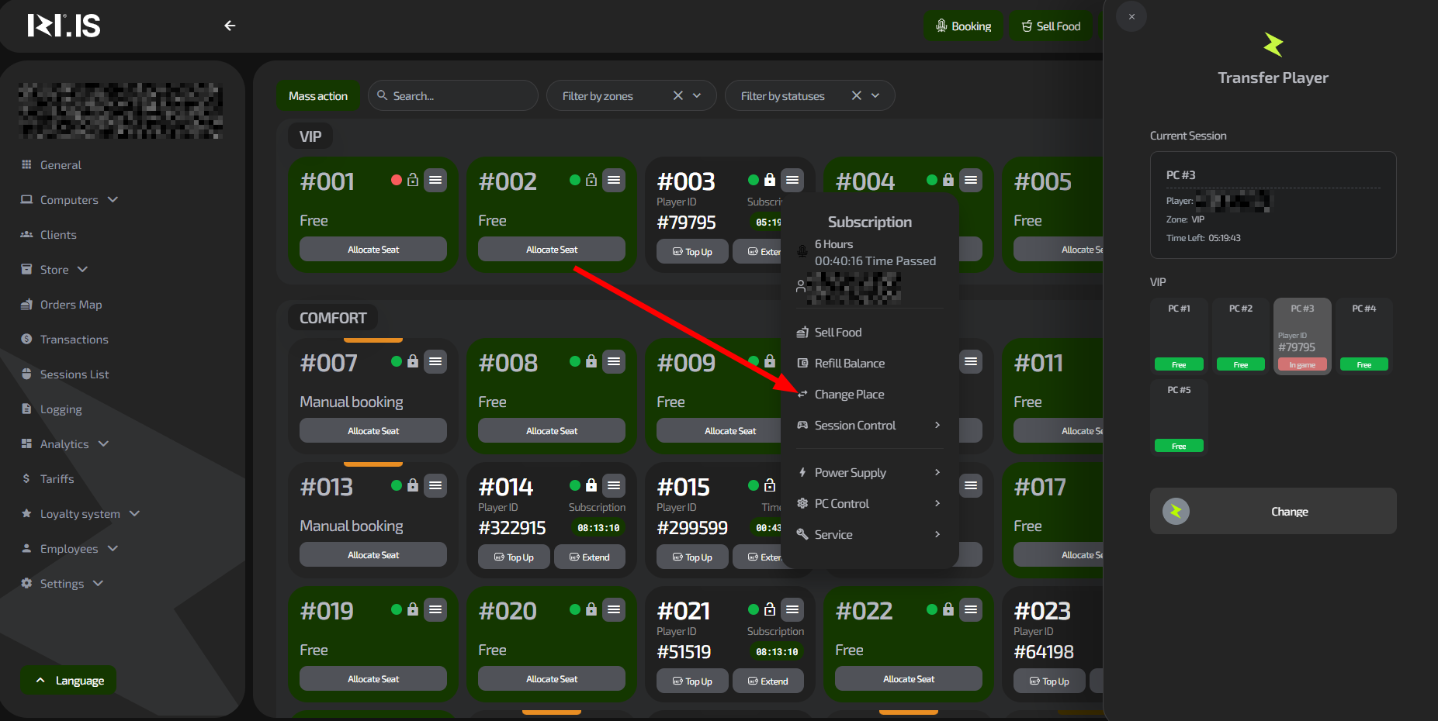Click the back arrow in header

tap(230, 26)
